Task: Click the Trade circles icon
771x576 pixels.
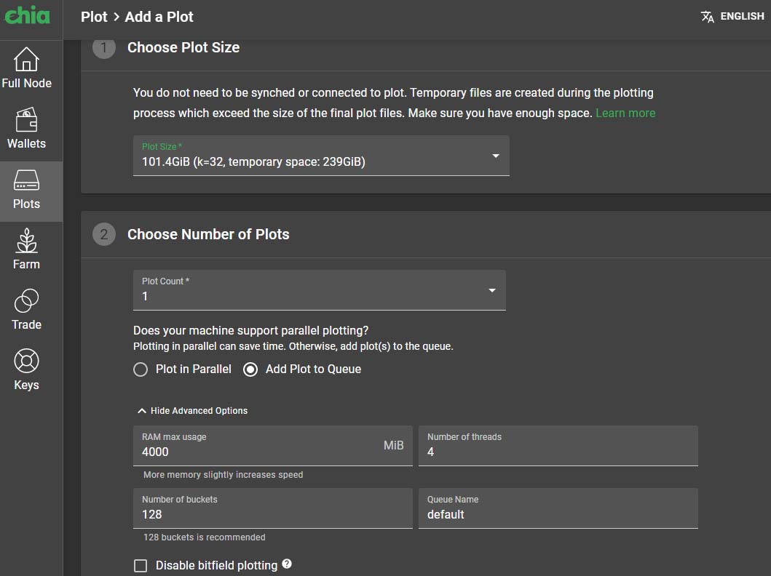Action: tap(26, 301)
